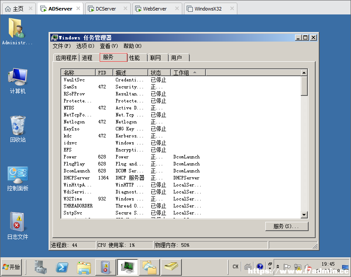This screenshot has width=351, height=277.
Task: Sort by the 工作组 column header
Action: pyautogui.click(x=188, y=73)
